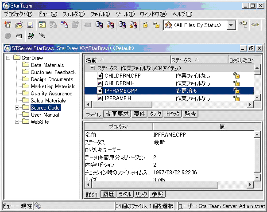267x212 pixels.
Task: Click the checklist window toolbar icon
Action: tap(42, 25)
